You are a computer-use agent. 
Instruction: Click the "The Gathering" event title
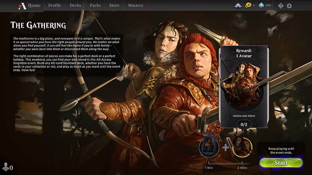pos(38,25)
